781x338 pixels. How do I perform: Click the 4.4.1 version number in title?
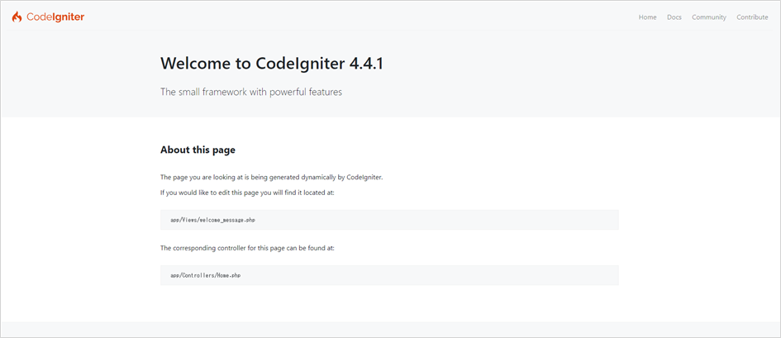pyautogui.click(x=367, y=64)
